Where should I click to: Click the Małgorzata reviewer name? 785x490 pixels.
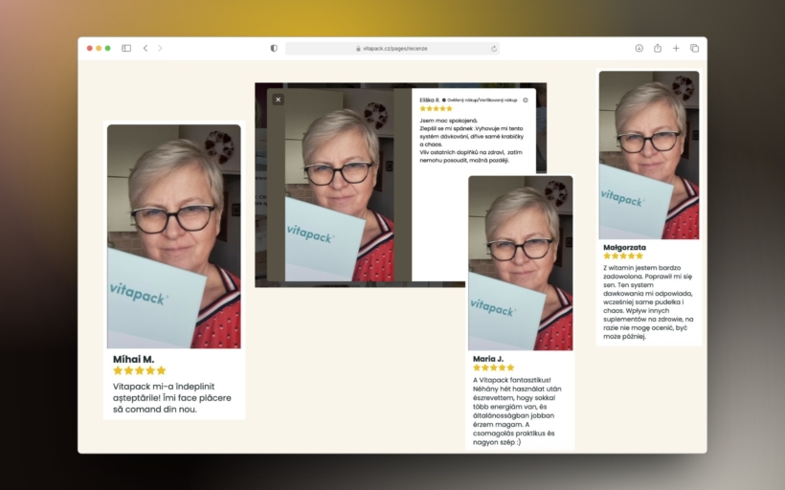tap(624, 247)
